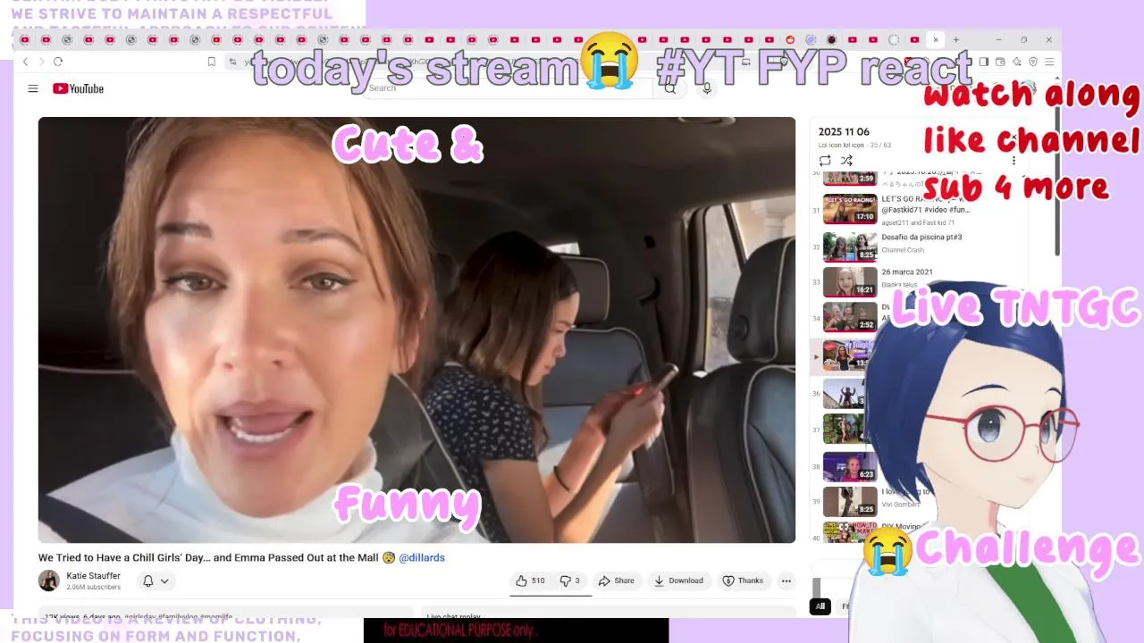Send a Thanks to the creator
Viewport: 1144px width, 643px height.
click(743, 580)
